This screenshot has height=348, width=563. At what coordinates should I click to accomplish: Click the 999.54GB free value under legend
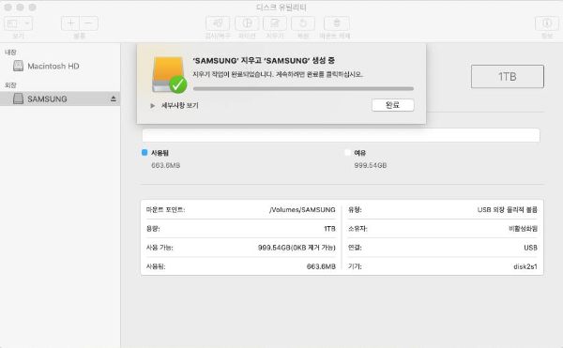click(371, 165)
